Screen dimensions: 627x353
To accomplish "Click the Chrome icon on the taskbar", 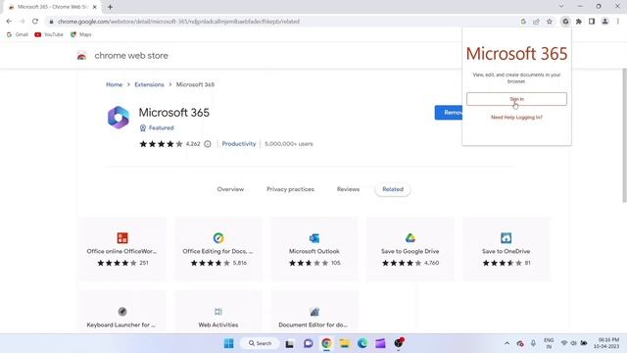I will pyautogui.click(x=326, y=343).
